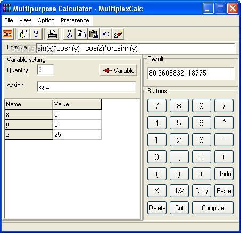
Task: Click keypad digit 6
Action: [202, 123]
